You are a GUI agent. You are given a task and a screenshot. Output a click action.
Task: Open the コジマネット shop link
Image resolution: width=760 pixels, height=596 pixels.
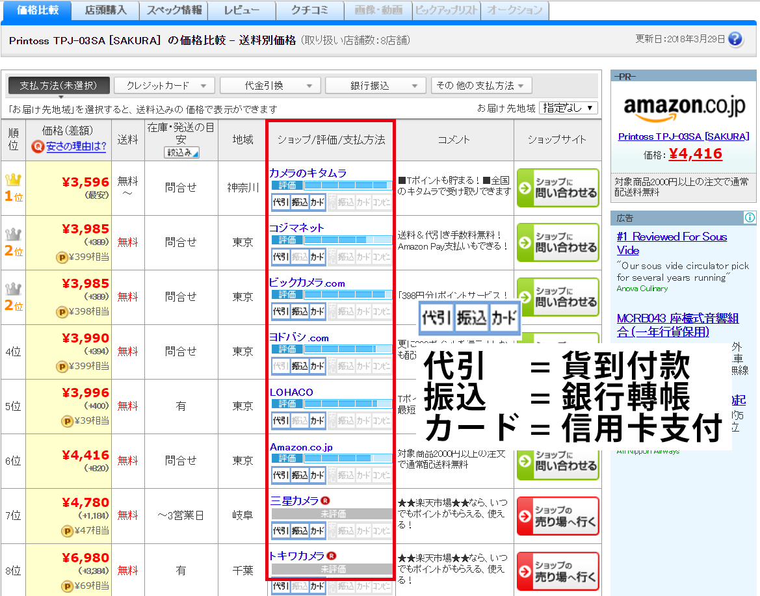point(296,227)
